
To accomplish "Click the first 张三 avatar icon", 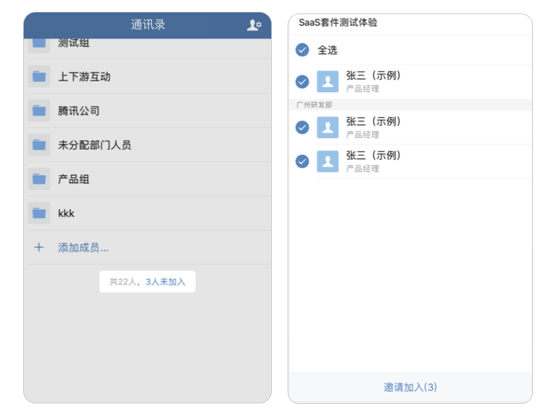I will (x=328, y=81).
